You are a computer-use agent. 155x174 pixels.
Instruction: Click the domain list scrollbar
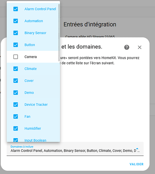59,32
